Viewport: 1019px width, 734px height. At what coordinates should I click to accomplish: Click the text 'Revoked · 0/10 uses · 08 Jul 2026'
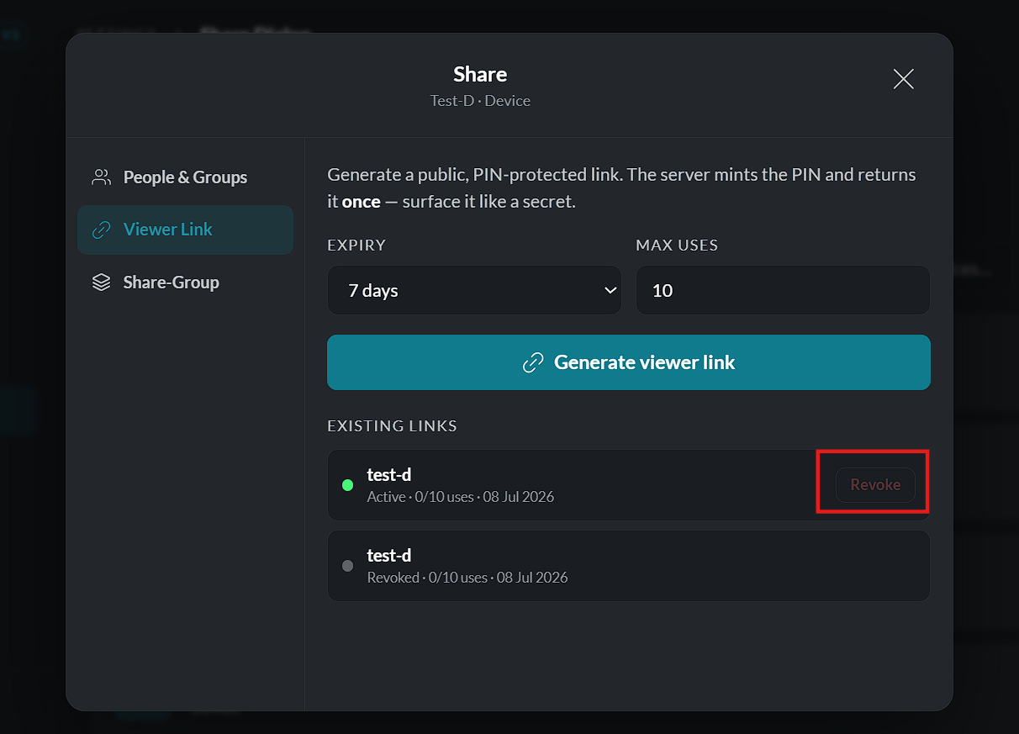coord(467,578)
